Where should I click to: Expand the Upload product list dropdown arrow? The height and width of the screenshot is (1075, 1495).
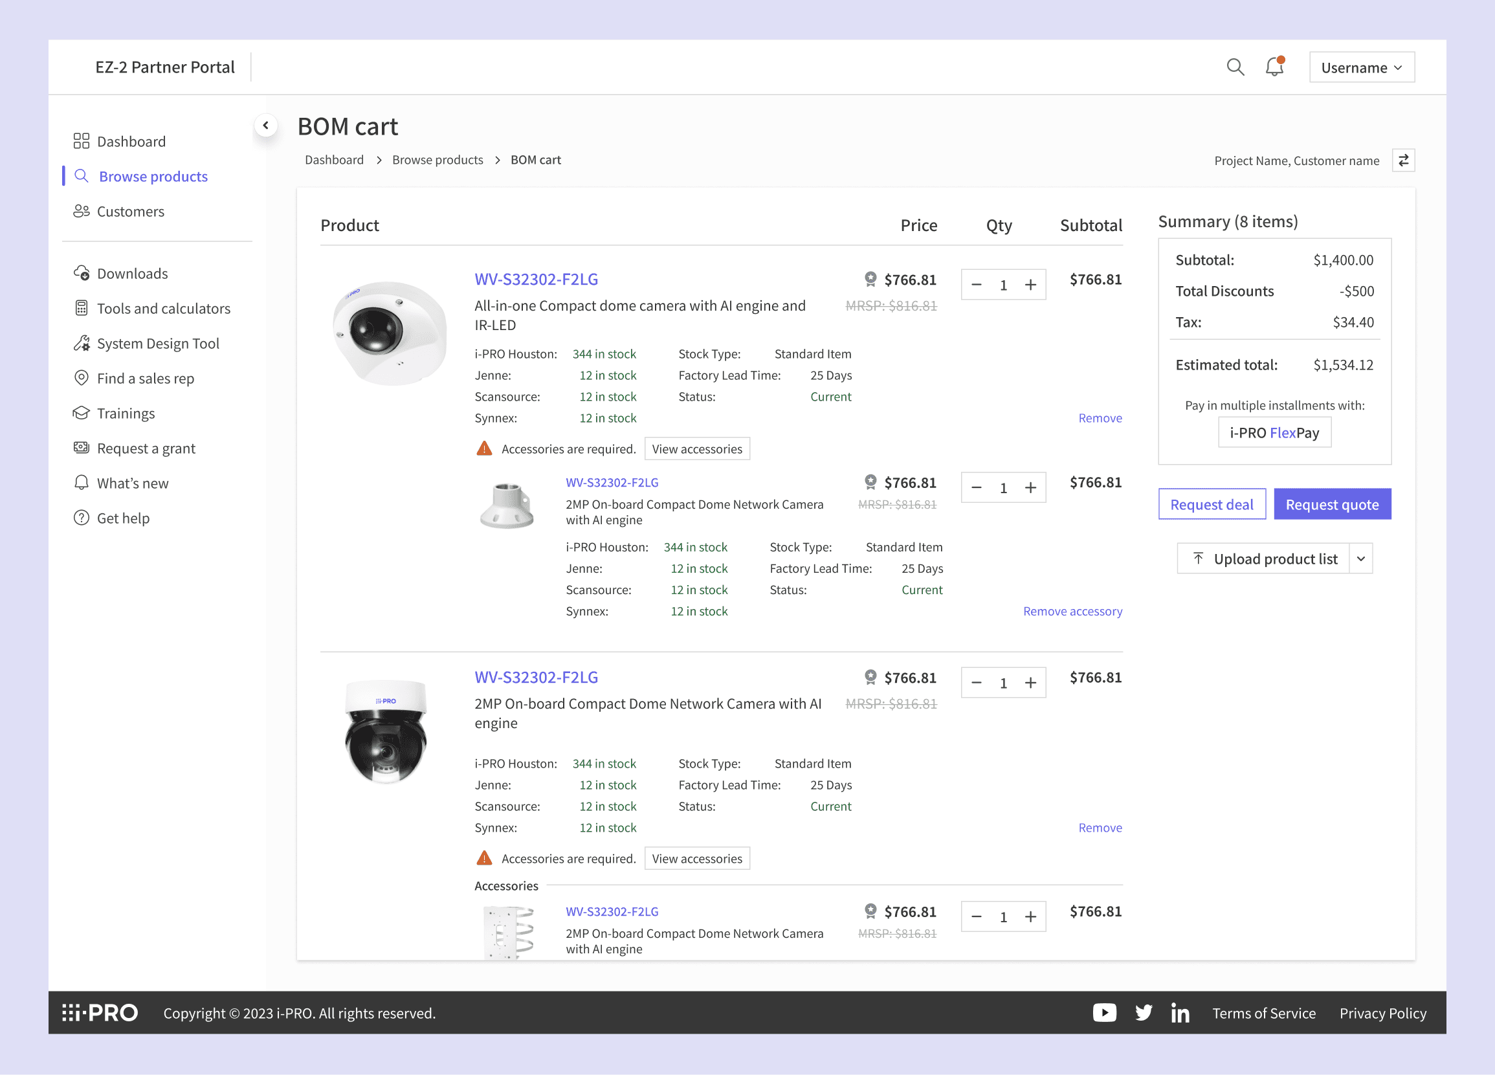pos(1360,559)
